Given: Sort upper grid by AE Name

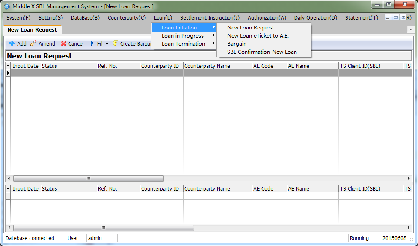Looking at the screenshot, I should 313,66.
